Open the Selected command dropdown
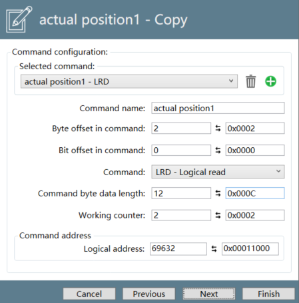The width and height of the screenshot is (299, 303). [129, 81]
